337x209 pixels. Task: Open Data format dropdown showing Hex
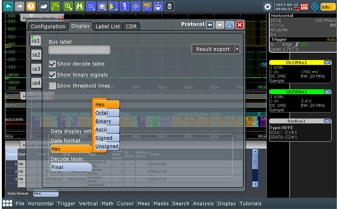pos(71,149)
